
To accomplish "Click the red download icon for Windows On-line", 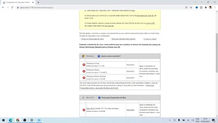I will pos(84,65).
